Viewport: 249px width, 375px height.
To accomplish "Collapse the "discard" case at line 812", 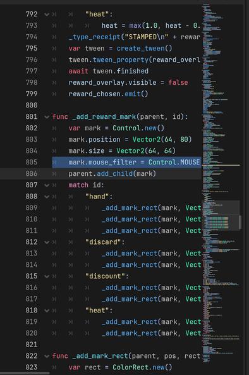I will click(47, 242).
